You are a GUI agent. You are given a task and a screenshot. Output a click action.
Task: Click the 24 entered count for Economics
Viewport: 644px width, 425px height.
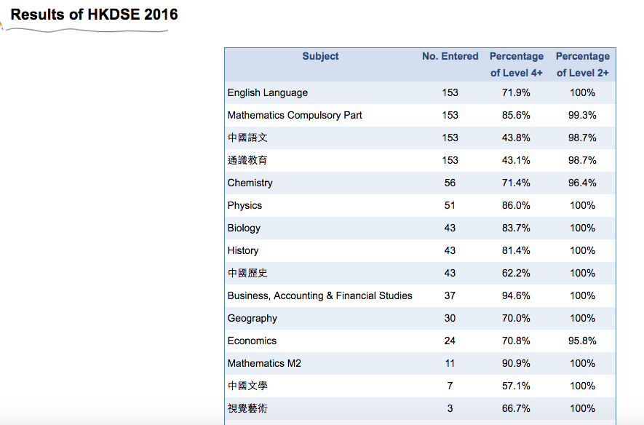pos(450,341)
